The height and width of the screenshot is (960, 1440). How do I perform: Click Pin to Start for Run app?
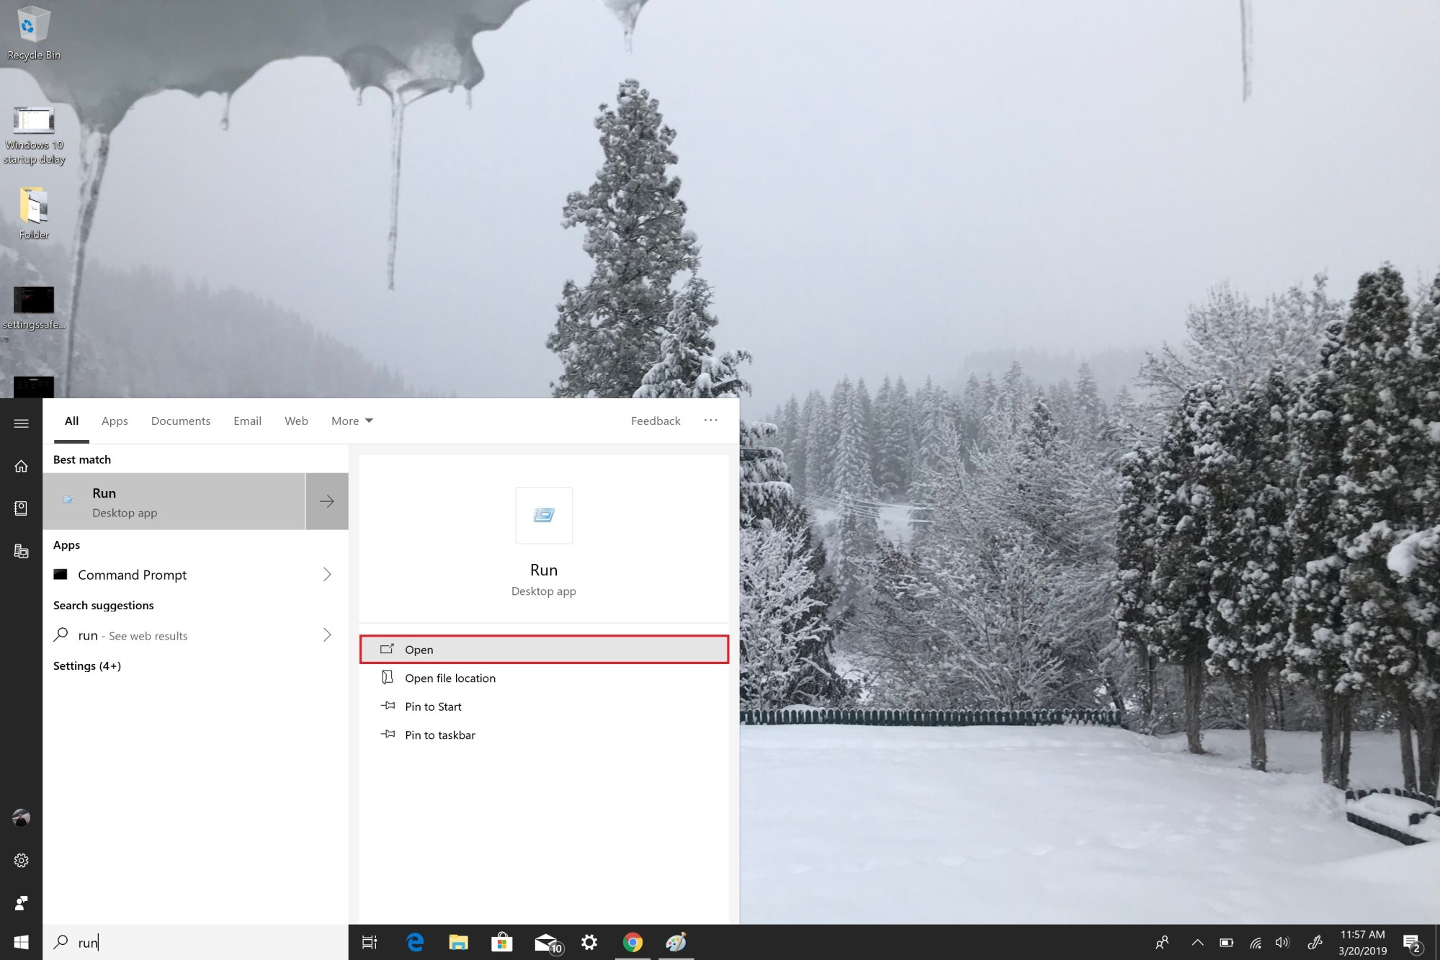(x=433, y=705)
